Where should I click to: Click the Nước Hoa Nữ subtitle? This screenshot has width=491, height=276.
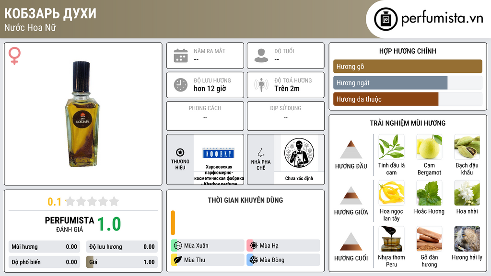[30, 27]
